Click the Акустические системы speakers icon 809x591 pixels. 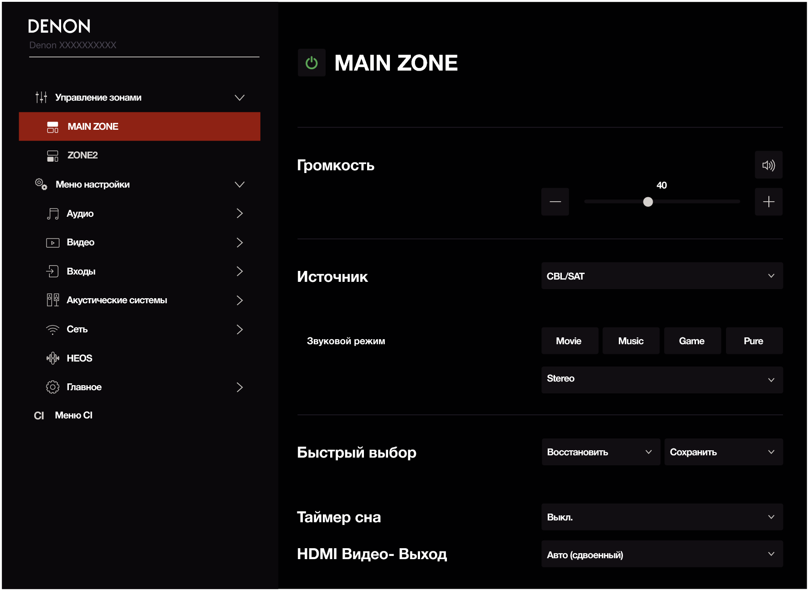53,300
